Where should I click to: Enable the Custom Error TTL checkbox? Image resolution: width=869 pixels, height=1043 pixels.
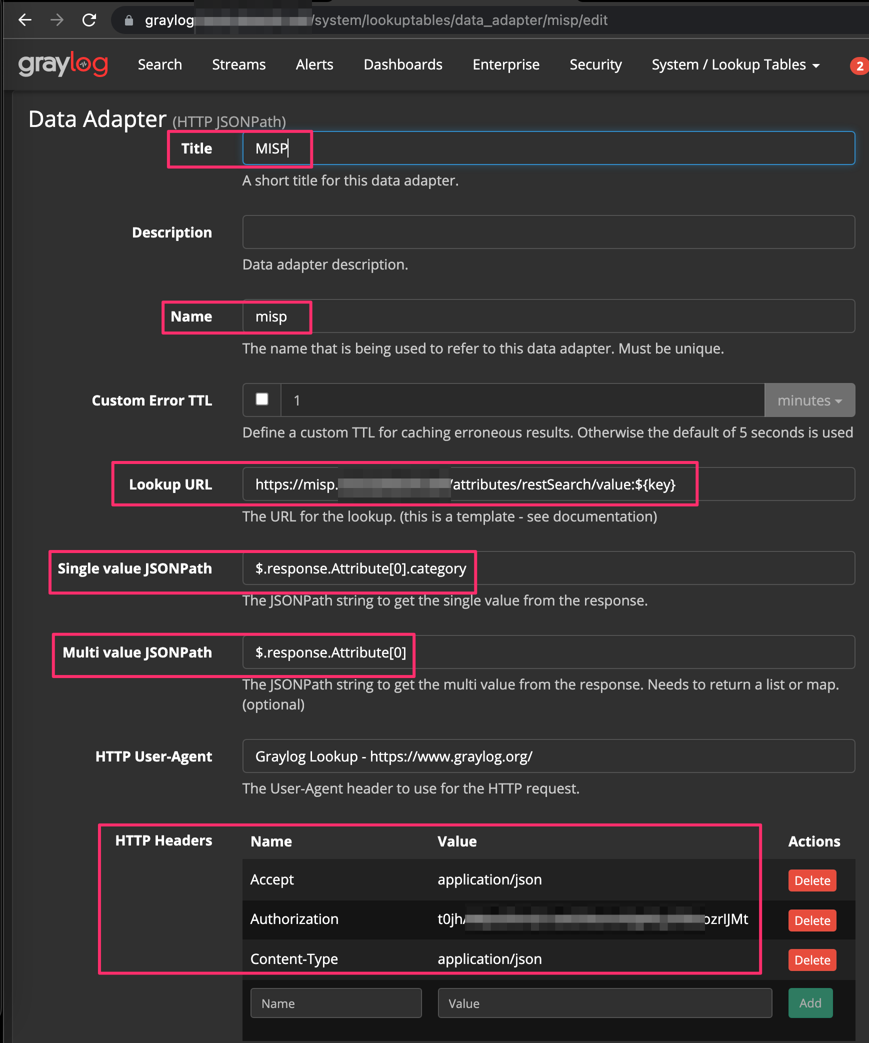(x=261, y=399)
